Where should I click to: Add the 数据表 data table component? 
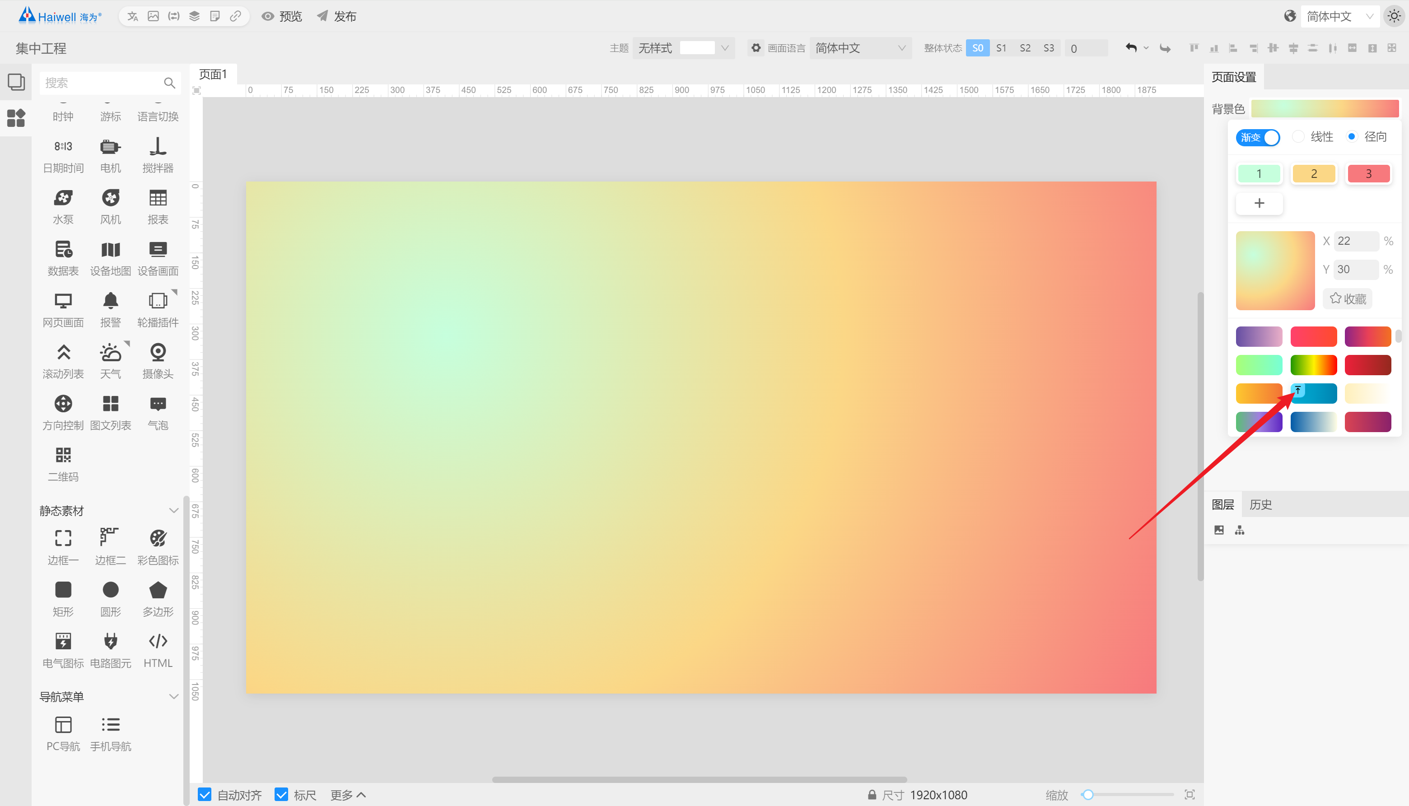[63, 259]
